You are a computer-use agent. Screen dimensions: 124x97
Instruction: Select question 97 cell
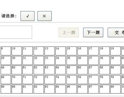pos(93,89)
